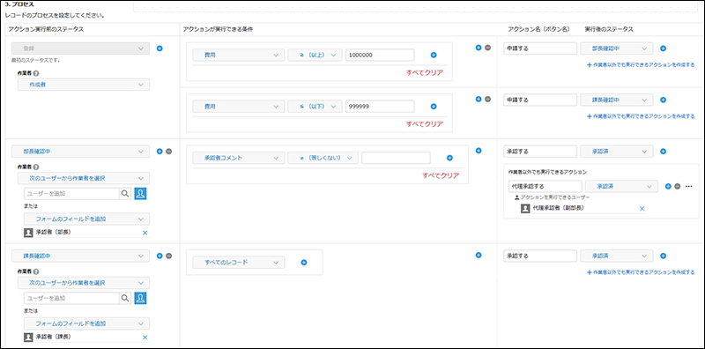Click ユーザーを追加 field under 課長確認中
This screenshot has width=705, height=349.
pos(71,298)
